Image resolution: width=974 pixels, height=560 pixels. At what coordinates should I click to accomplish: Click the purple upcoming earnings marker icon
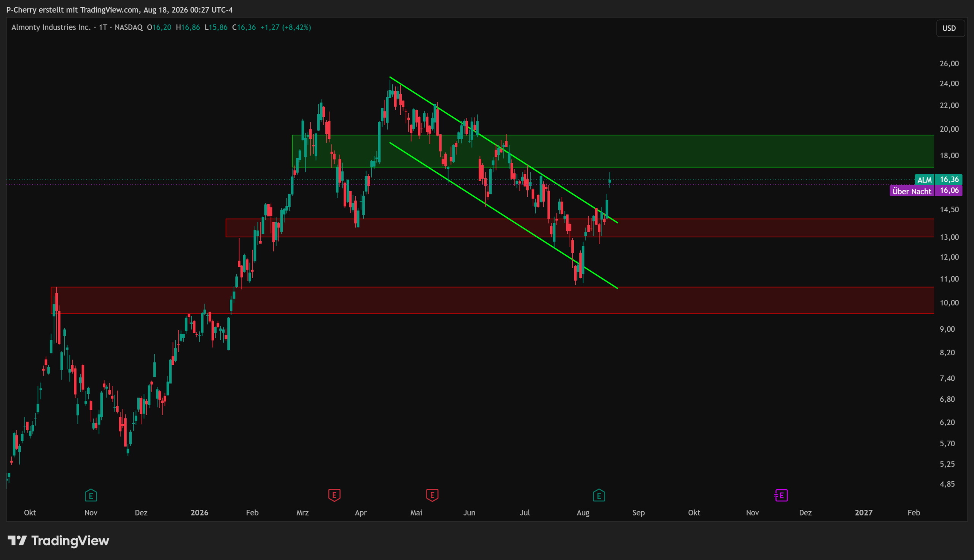point(781,495)
